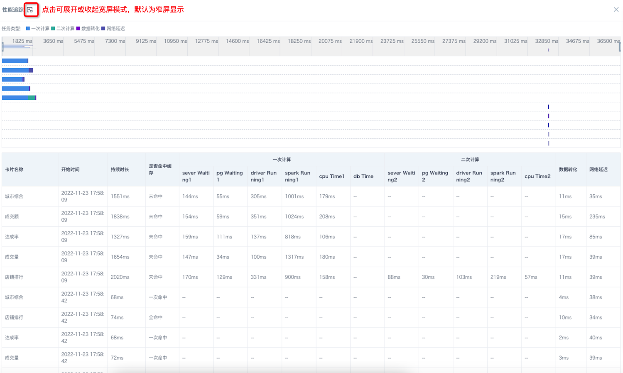Click the cpu Time2 column header
The width and height of the screenshot is (623, 373).
(x=537, y=176)
